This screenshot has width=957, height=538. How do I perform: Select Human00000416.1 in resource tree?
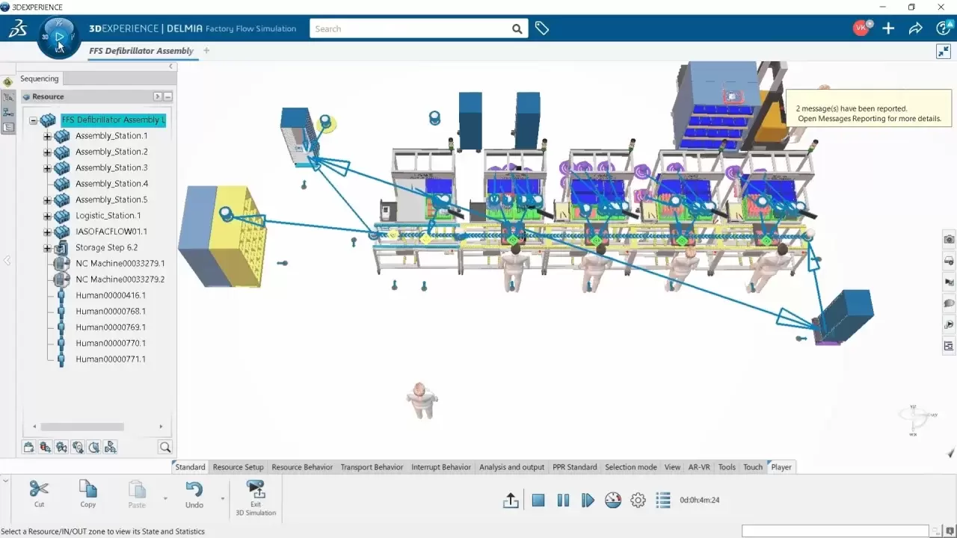(110, 295)
